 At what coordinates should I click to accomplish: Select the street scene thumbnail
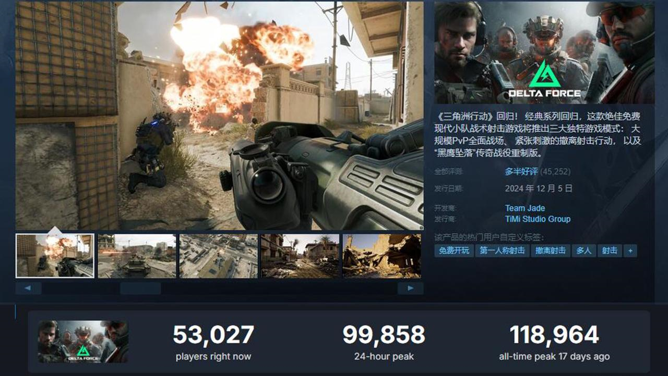point(300,256)
